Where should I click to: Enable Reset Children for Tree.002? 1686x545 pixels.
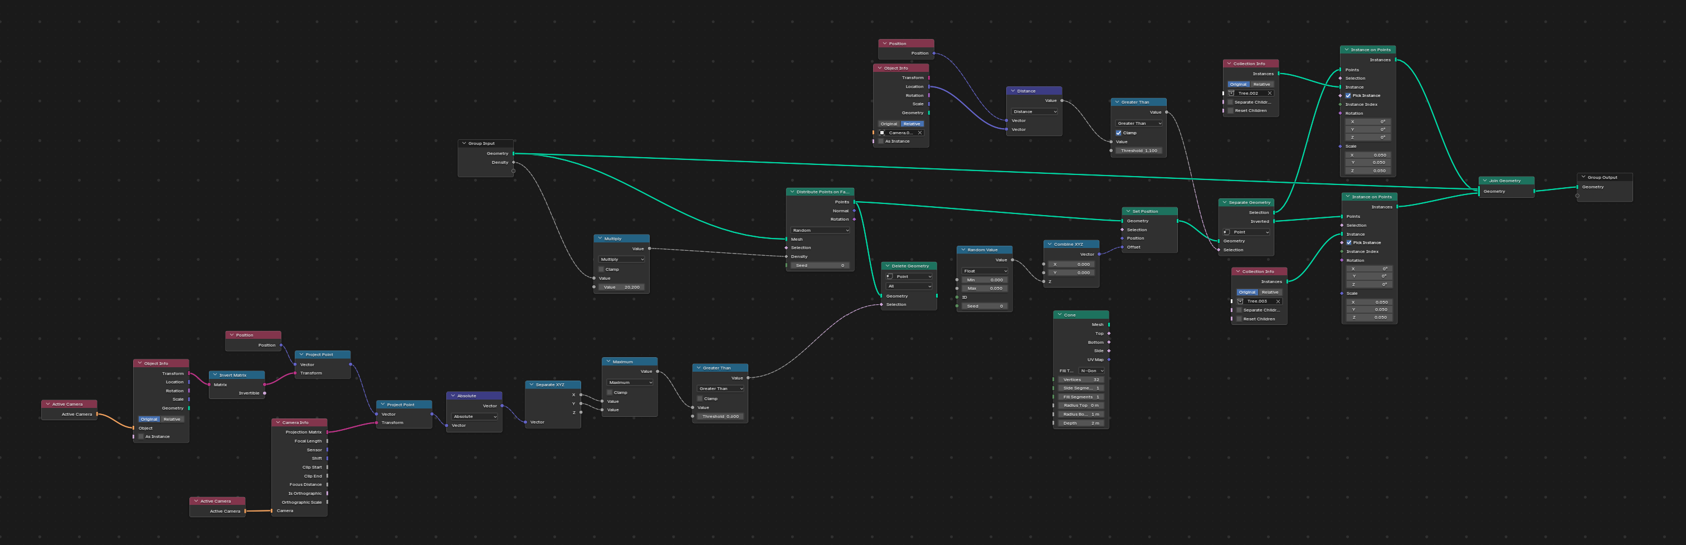(x=1230, y=110)
